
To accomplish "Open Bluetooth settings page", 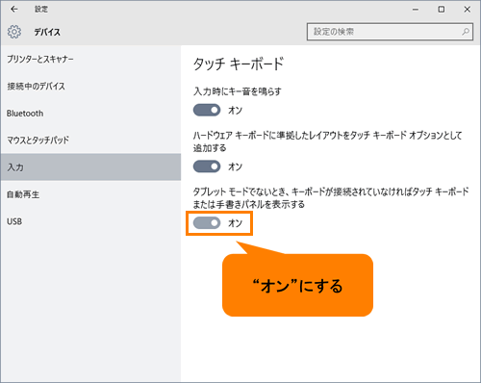I will click(x=90, y=114).
